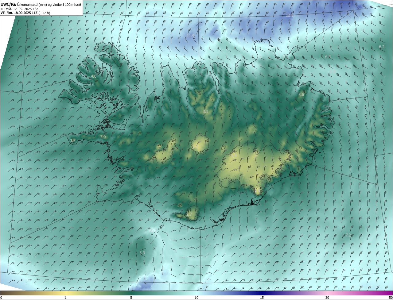393x300 pixels.
Task: Click the 10 tick on the color scale
Action: (x=196, y=298)
